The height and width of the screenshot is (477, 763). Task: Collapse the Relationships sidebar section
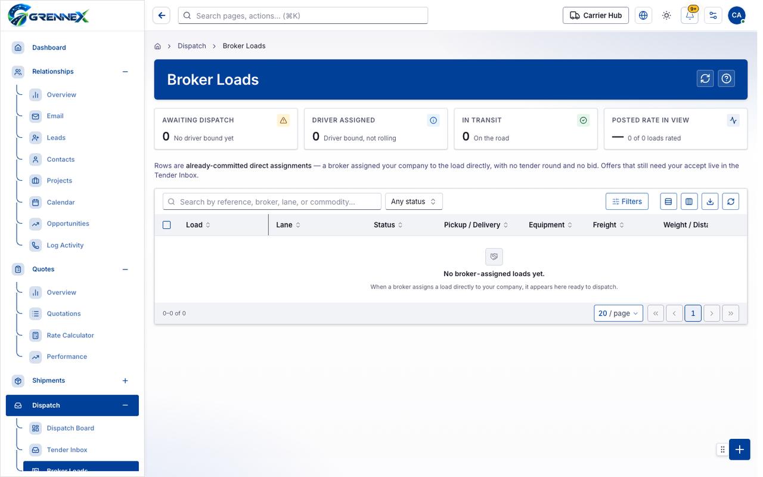pos(125,72)
